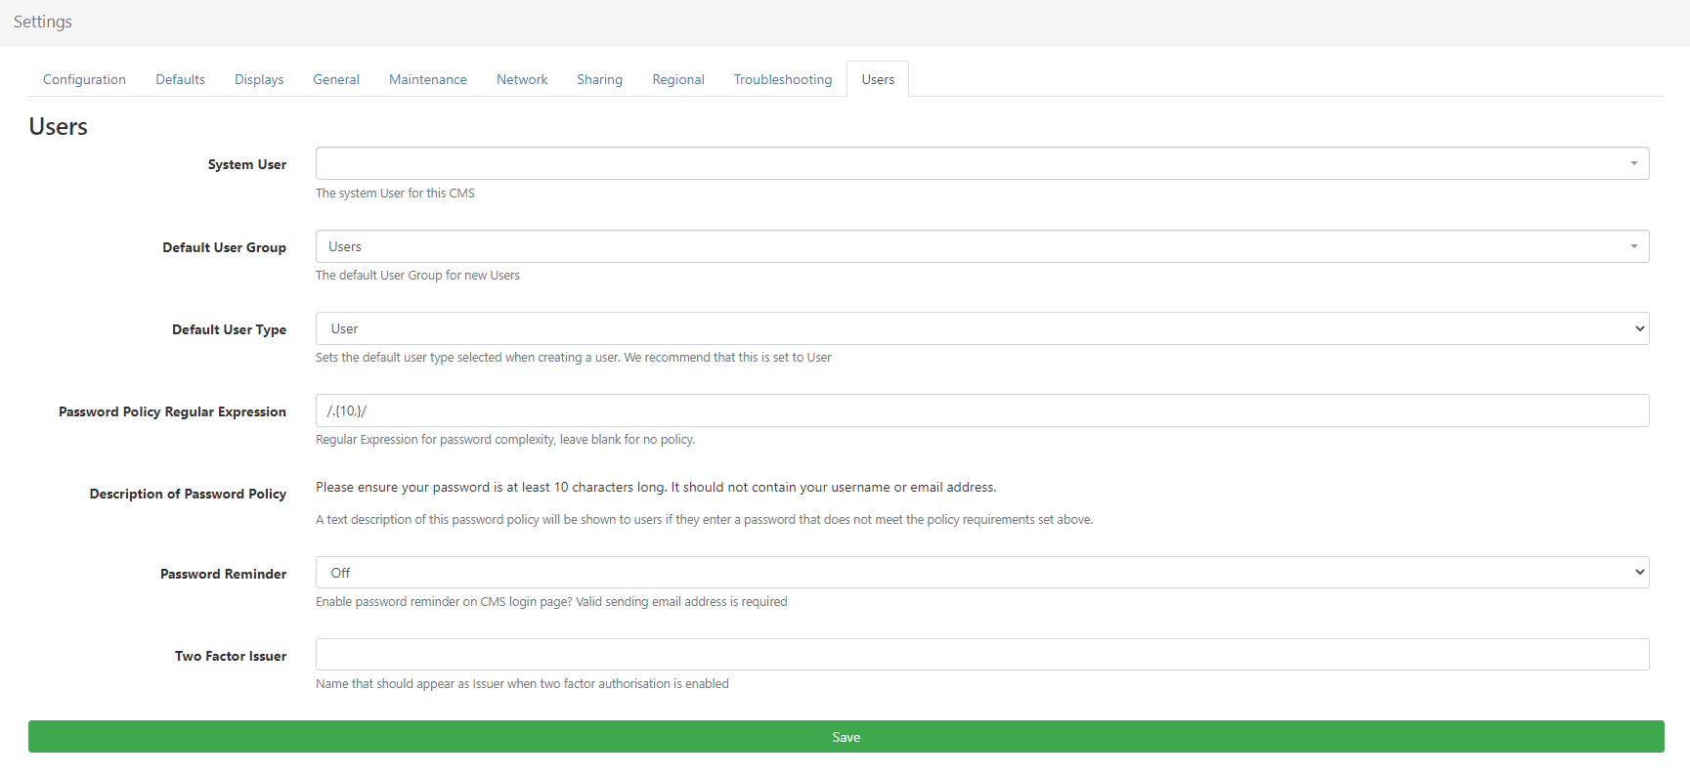Save the Users settings
1690x778 pixels.
845,737
